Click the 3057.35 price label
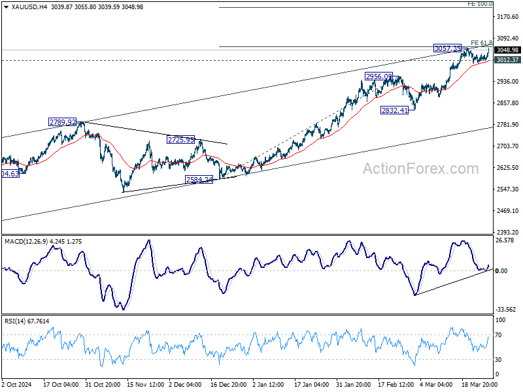The image size is (523, 392). click(448, 48)
